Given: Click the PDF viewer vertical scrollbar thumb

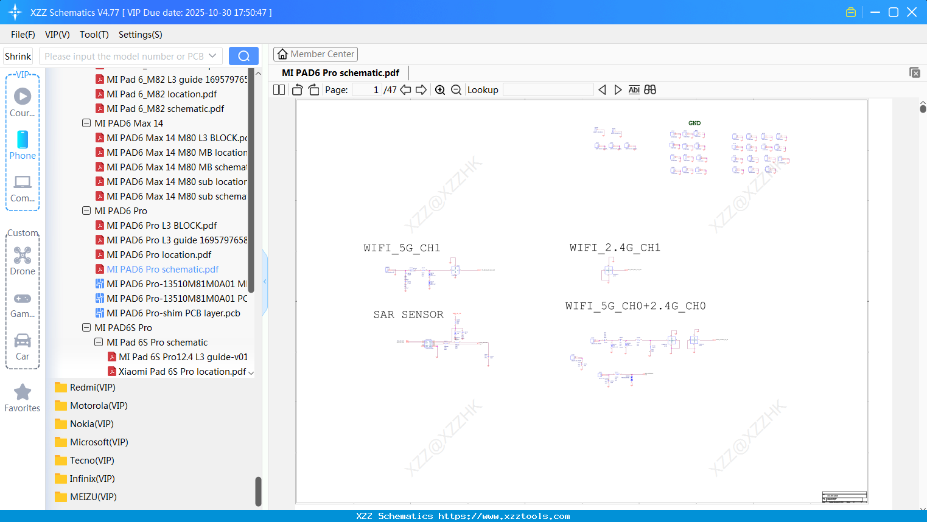Looking at the screenshot, I should (x=923, y=108).
